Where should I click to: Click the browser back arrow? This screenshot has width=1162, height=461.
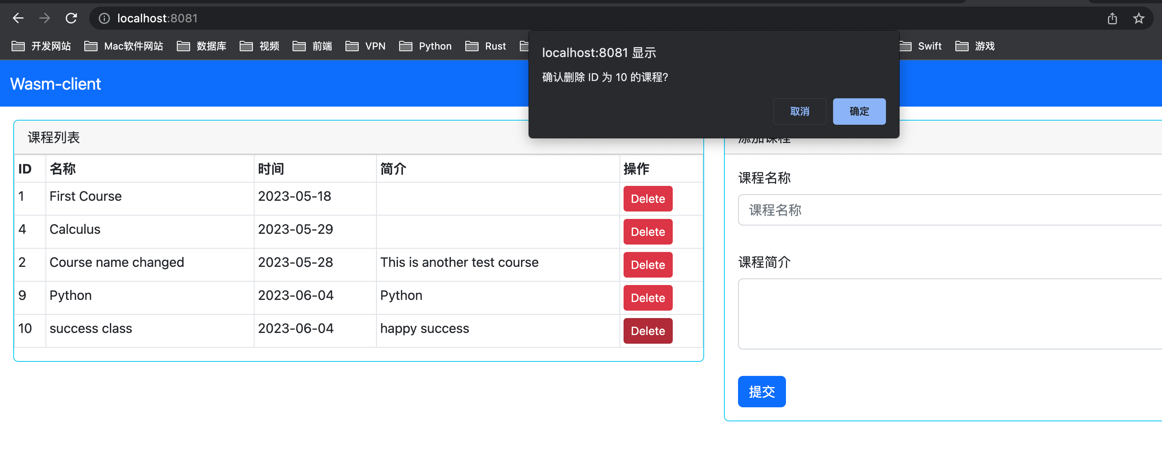click(18, 18)
